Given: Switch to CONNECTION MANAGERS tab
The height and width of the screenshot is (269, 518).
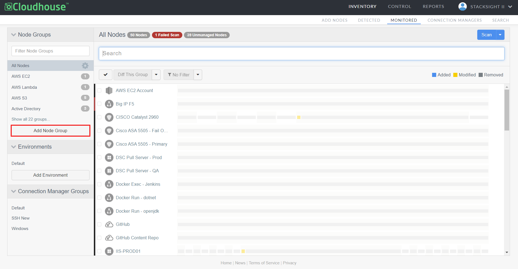Looking at the screenshot, I should 455,20.
